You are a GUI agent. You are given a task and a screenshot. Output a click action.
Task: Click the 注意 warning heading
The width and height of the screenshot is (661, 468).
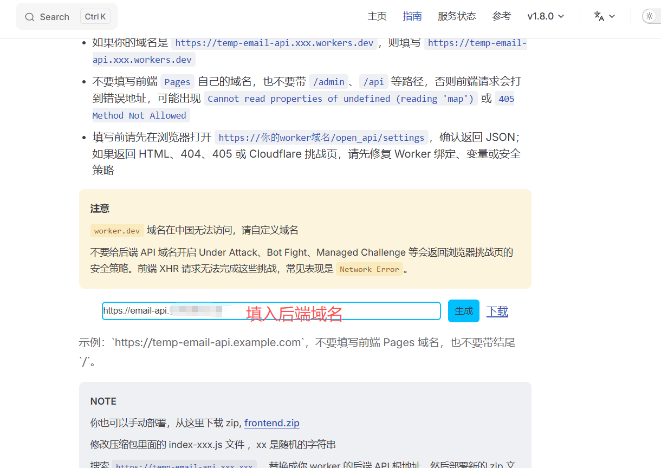tap(100, 209)
